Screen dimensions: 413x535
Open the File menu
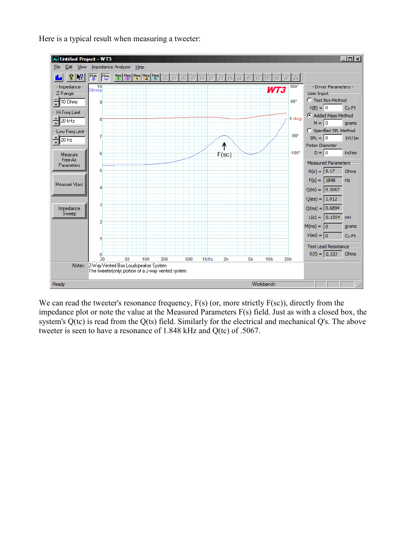coord(57,67)
